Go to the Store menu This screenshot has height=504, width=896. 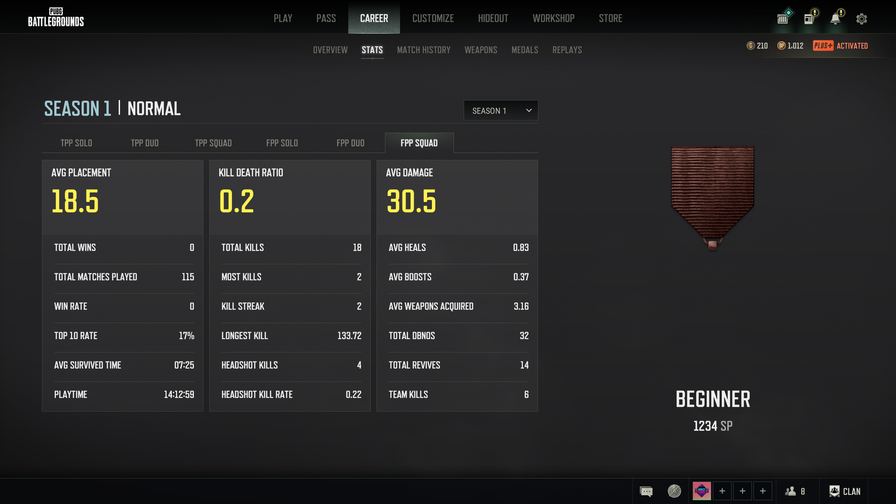[x=610, y=18]
